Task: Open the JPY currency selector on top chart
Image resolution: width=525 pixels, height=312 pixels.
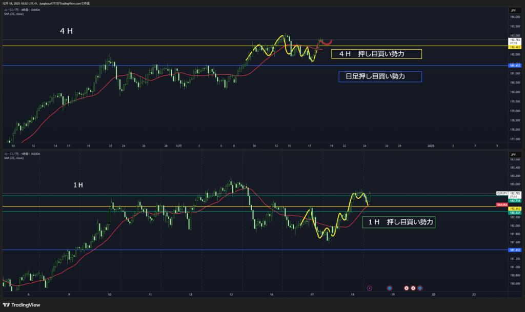Action: click(513, 10)
